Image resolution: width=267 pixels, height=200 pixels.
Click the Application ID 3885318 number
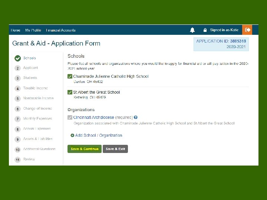pos(238,41)
